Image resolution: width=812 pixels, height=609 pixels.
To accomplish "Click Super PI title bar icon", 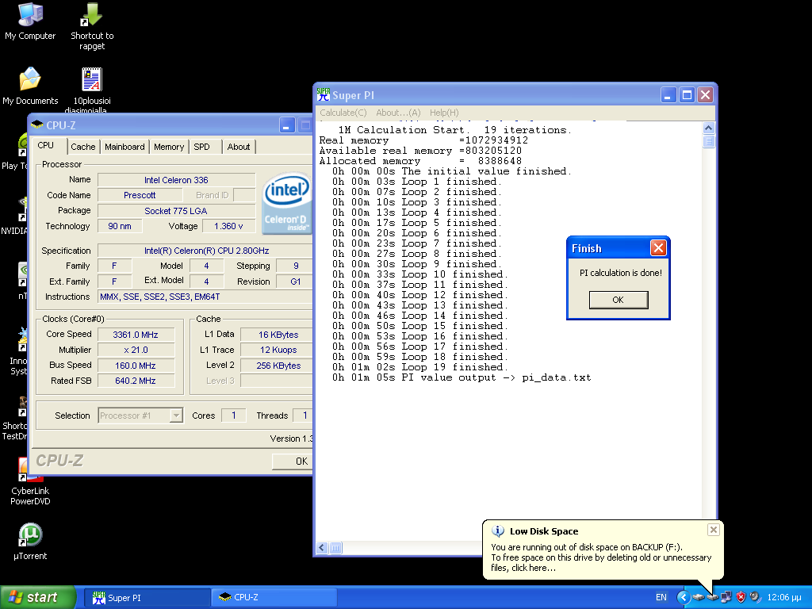I will pyautogui.click(x=324, y=95).
